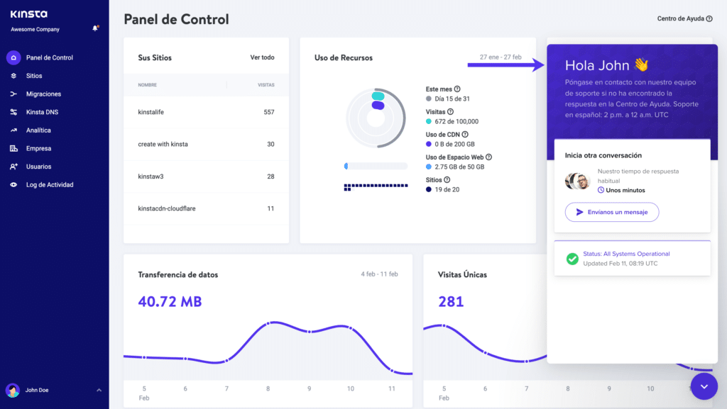Click the green operational status checkmark

[x=572, y=259]
